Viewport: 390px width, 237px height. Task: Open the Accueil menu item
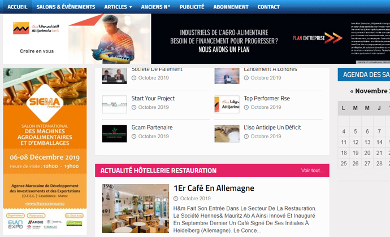tap(17, 7)
